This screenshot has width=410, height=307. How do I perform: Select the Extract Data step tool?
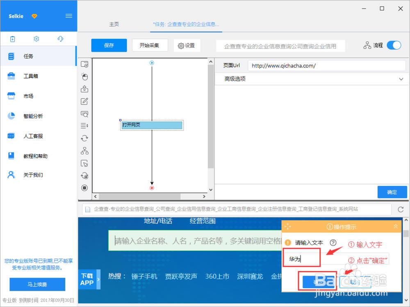click(x=84, y=89)
